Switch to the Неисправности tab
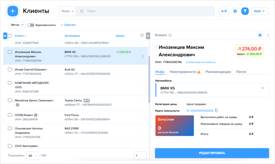The width and height of the screenshot is (275, 164). tap(185, 72)
